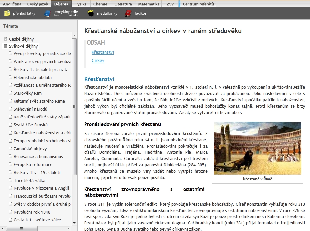Jump to Křesťanství via contents link

[103, 52]
